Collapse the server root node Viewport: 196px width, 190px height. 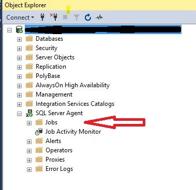point(10,30)
